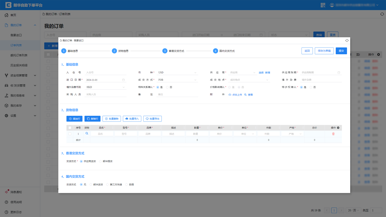Click the 进口日期 calendar icon
386x217 pixels.
click(x=123, y=80)
